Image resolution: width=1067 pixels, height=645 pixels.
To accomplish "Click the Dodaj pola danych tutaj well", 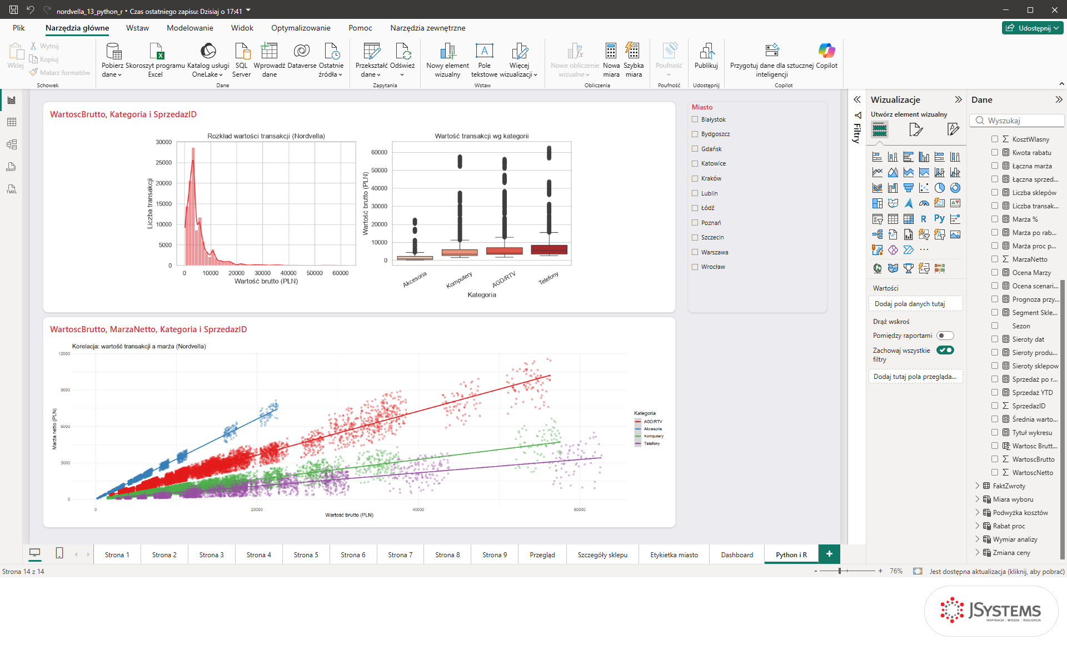I will (x=915, y=304).
